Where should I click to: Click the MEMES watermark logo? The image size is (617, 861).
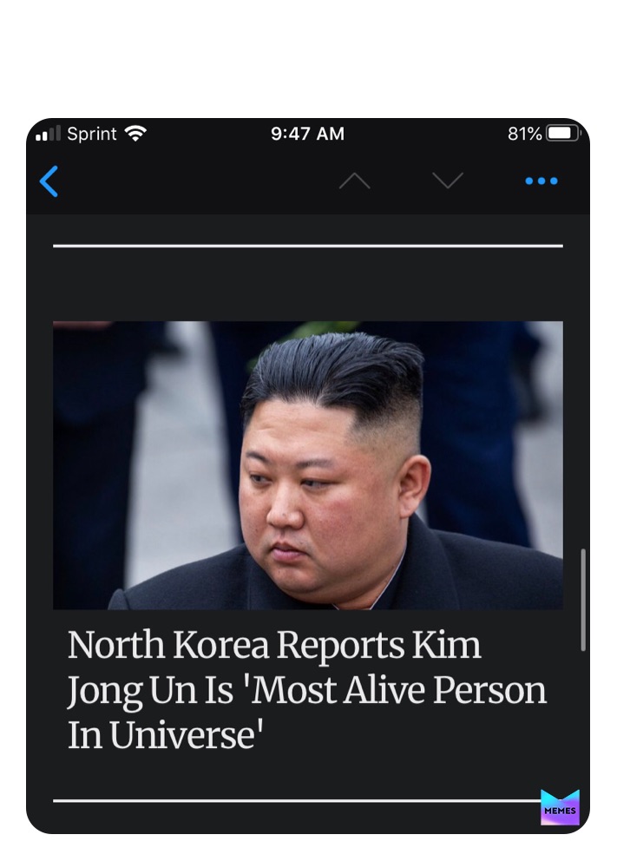pos(560,807)
